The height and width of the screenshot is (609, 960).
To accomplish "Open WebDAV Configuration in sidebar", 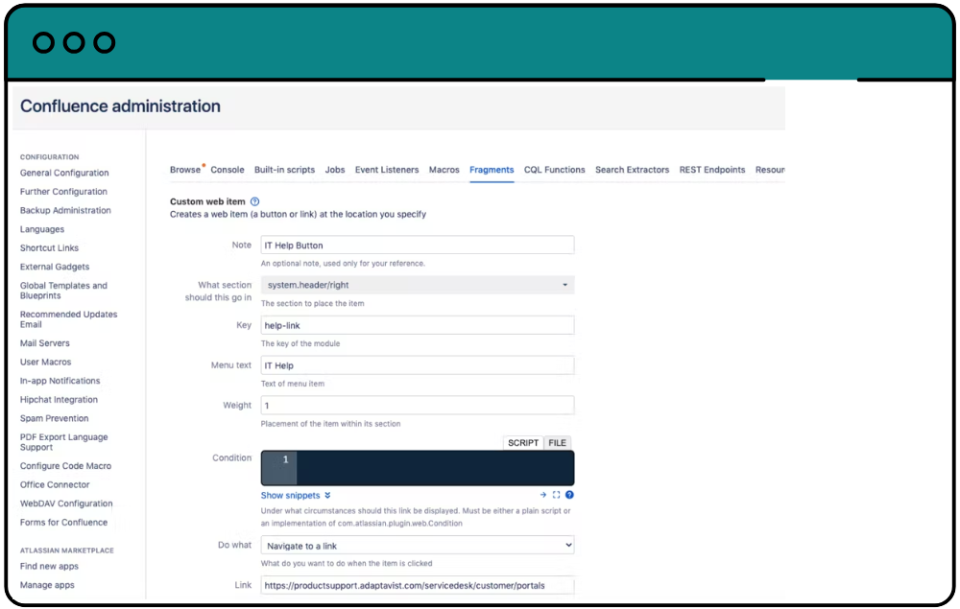I will pos(66,504).
